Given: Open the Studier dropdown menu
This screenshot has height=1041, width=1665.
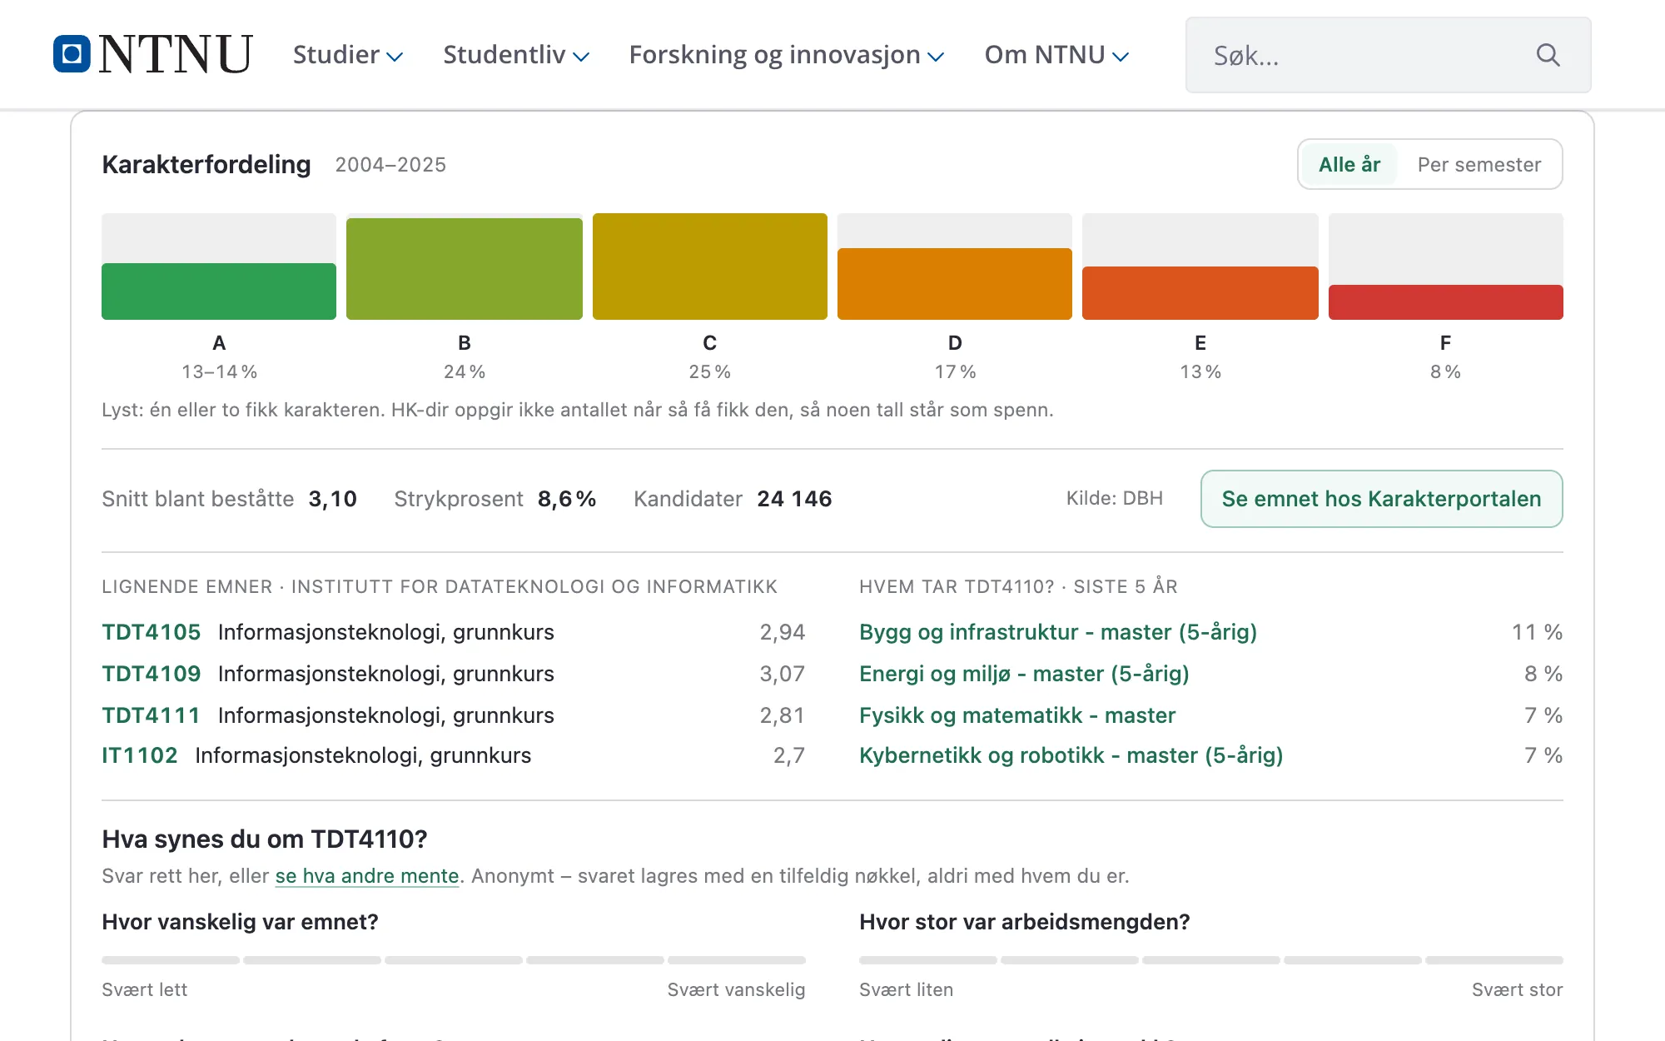Looking at the screenshot, I should point(348,55).
